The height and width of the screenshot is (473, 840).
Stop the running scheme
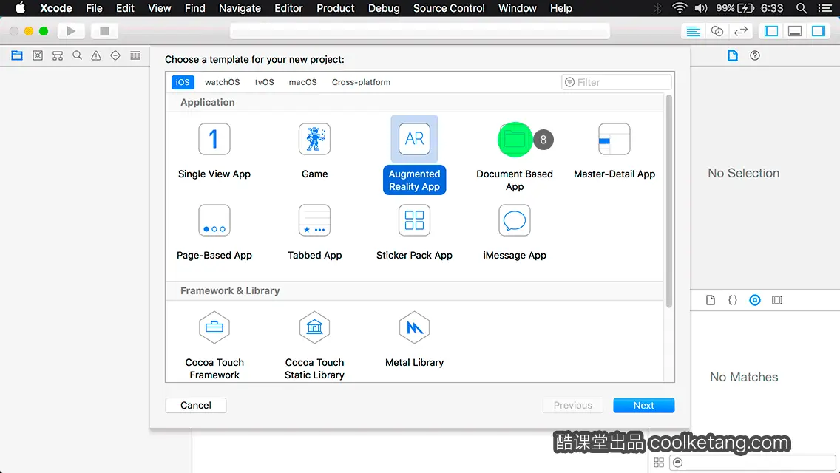pyautogui.click(x=104, y=31)
